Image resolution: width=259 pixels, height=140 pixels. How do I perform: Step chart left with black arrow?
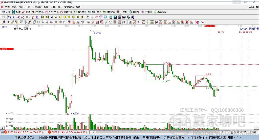tap(52, 17)
